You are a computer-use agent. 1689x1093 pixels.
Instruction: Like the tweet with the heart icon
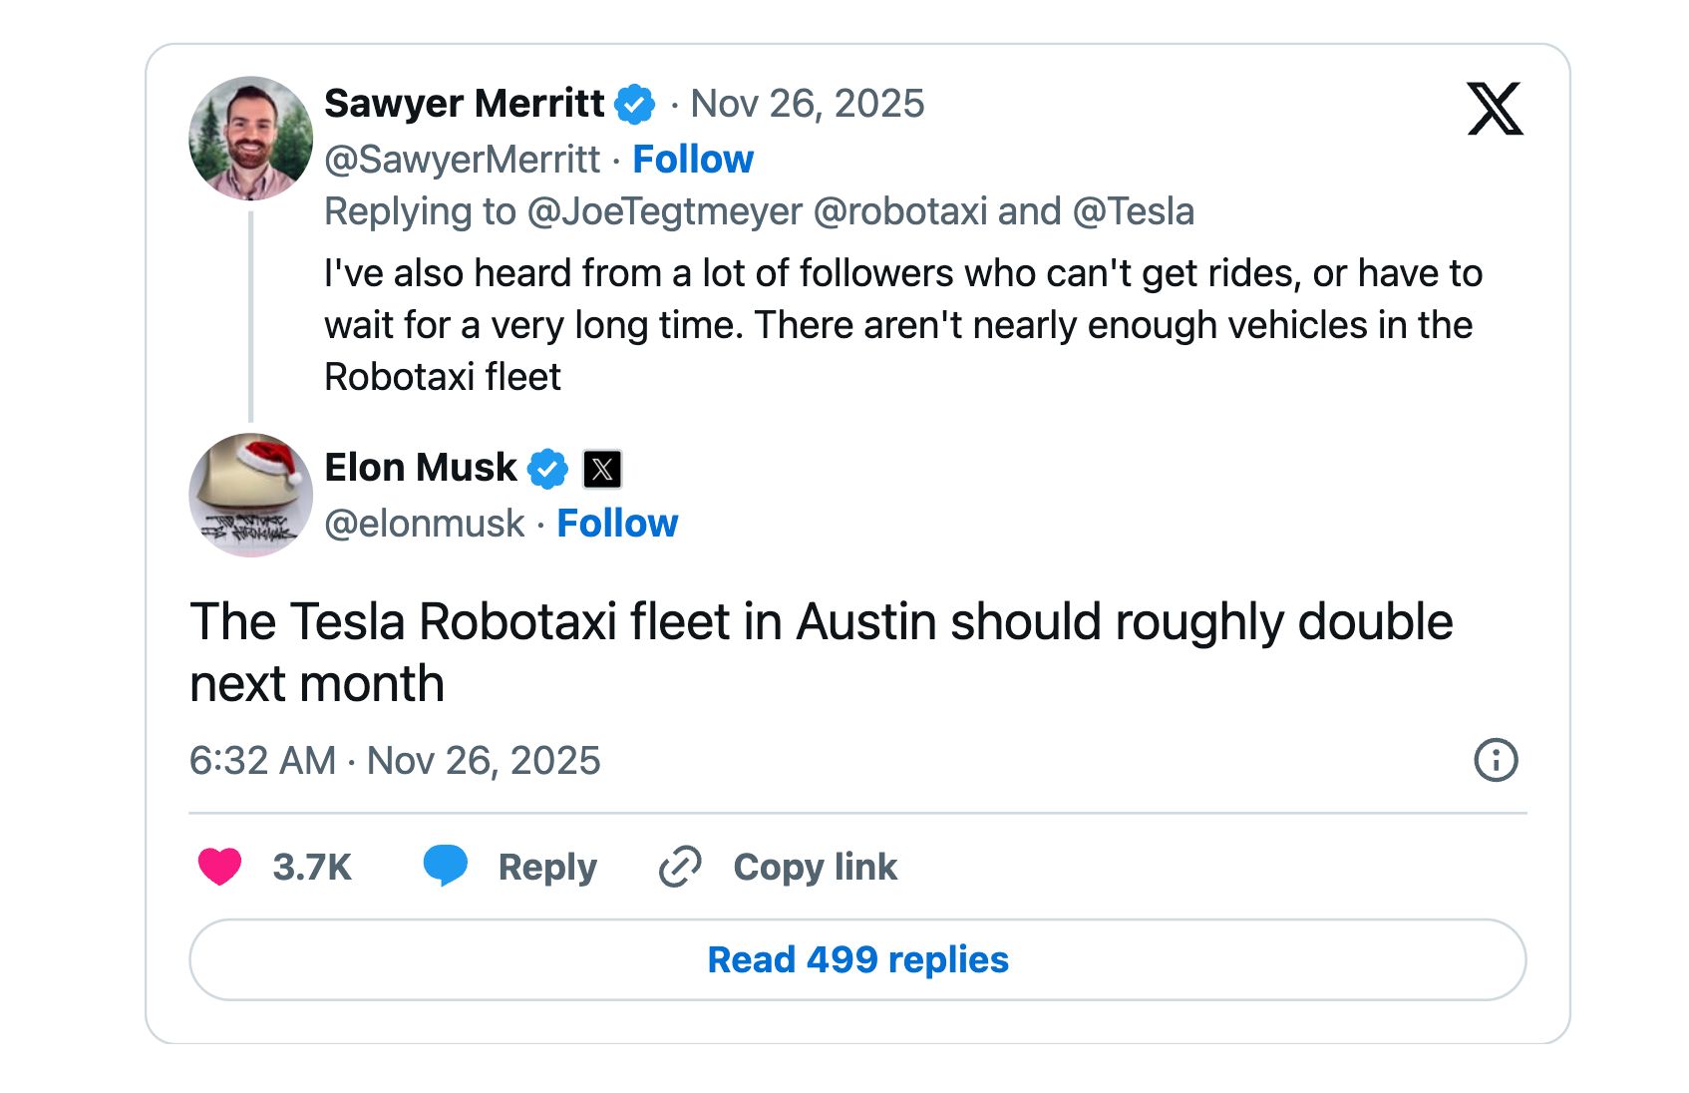click(x=220, y=866)
